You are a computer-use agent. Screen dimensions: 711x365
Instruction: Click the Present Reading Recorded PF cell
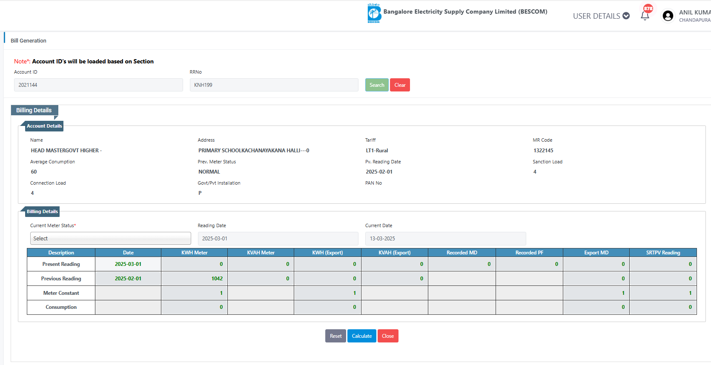click(529, 264)
